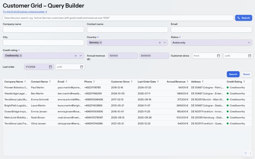The width and height of the screenshot is (255, 159).
Task: Click contact name Laura Martin
Action: click(x=38, y=106)
